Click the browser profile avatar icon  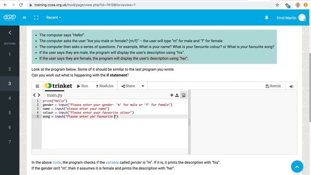point(298,5)
